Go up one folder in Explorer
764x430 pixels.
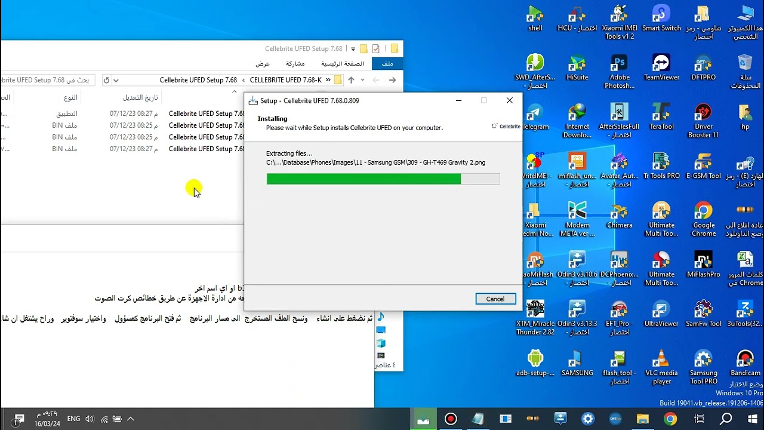pos(351,80)
